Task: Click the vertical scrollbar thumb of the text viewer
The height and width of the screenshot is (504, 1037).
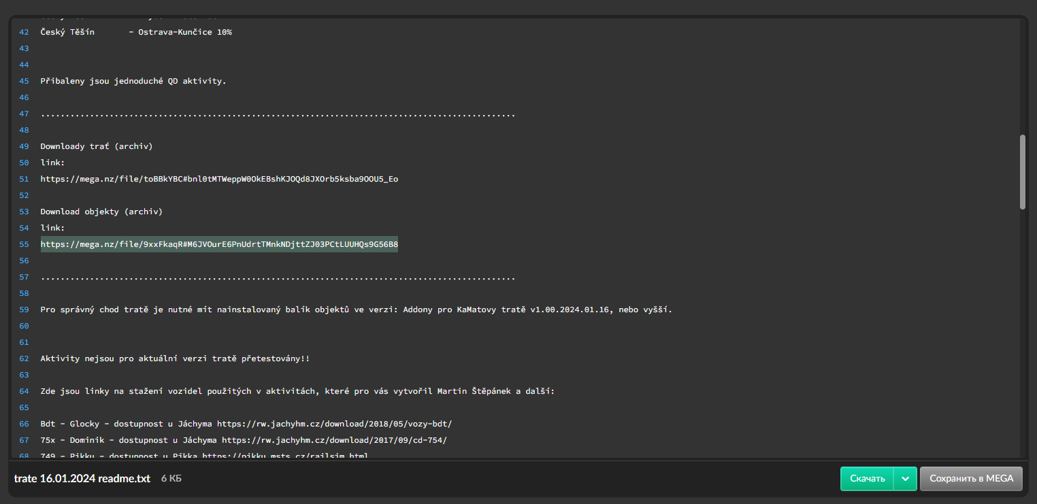Action: tap(1022, 172)
